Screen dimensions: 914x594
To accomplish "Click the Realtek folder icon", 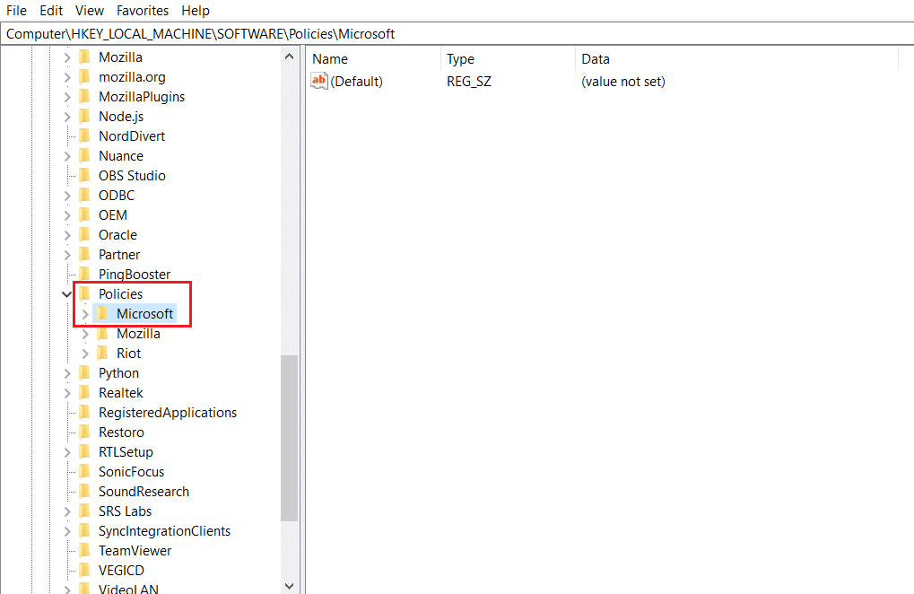I will click(x=84, y=393).
